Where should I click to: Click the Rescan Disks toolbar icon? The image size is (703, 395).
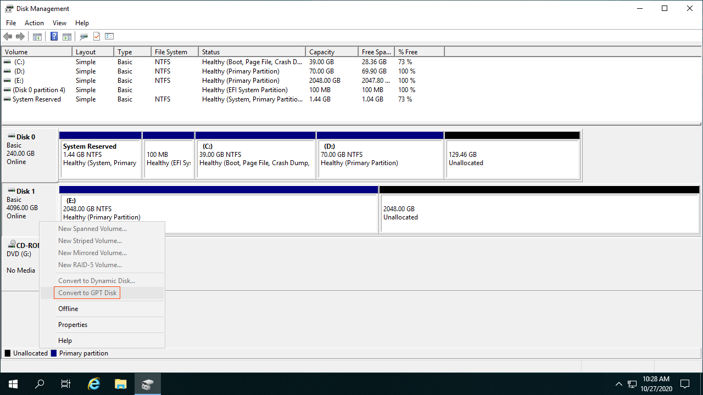pyautogui.click(x=83, y=37)
